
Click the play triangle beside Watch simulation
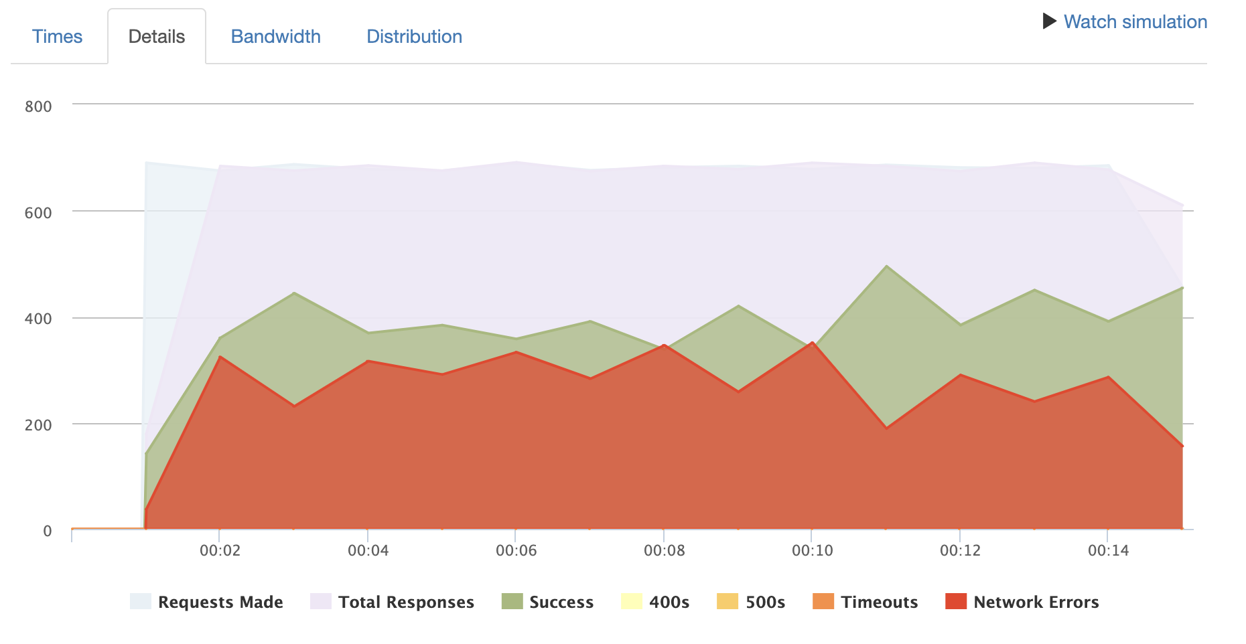(x=1050, y=21)
